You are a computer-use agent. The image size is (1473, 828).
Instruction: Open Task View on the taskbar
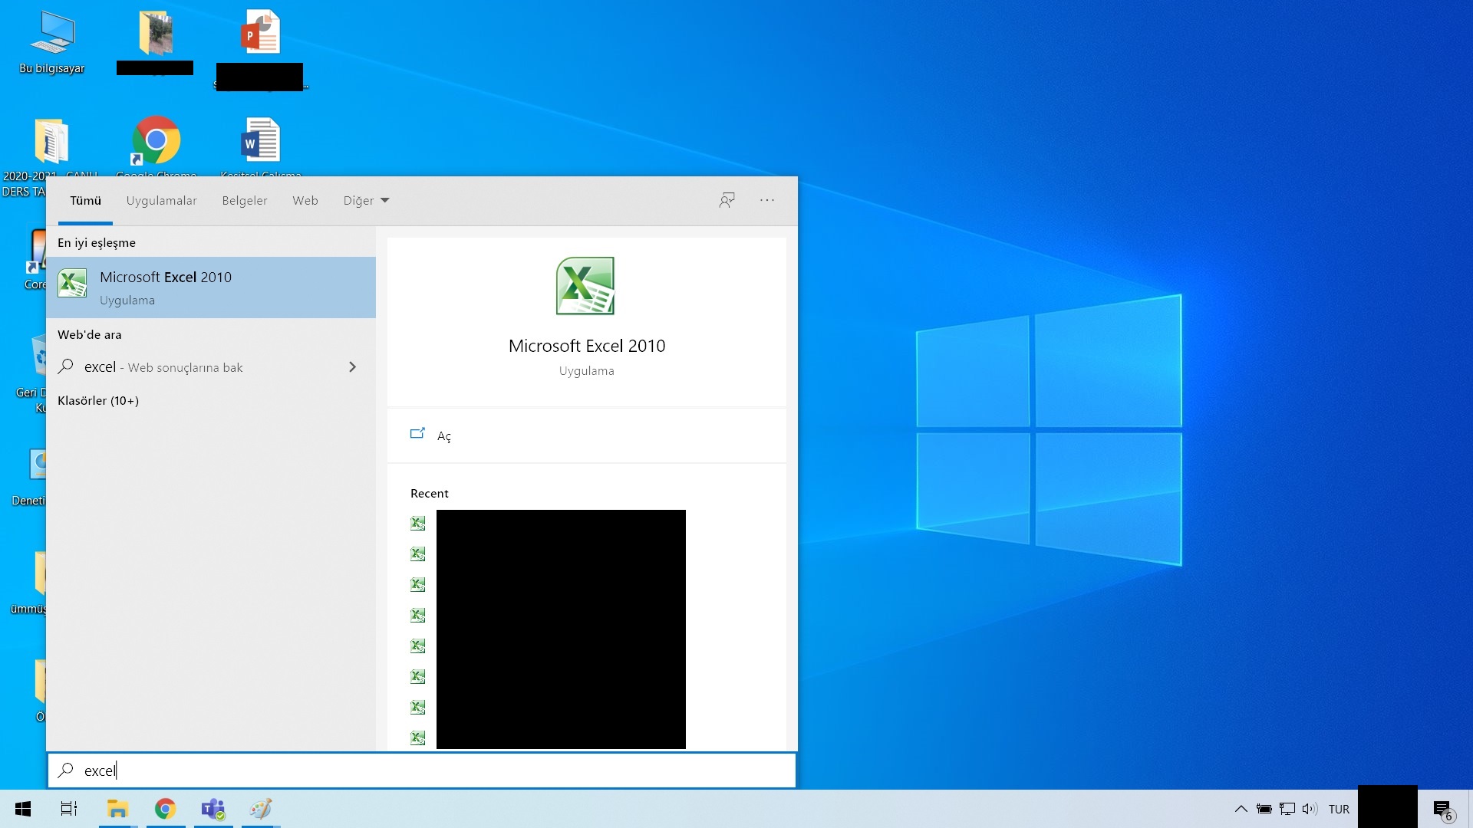[x=69, y=809]
